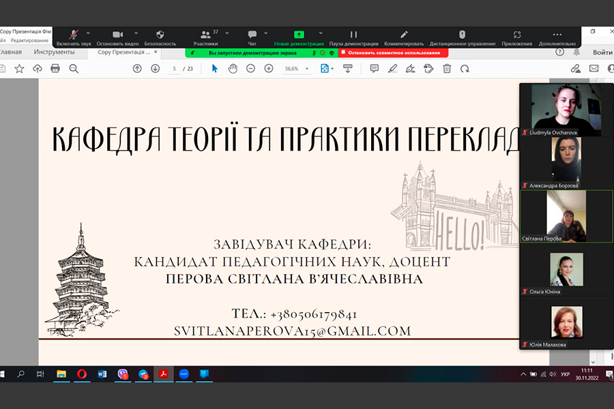Screen dimensions: 614x409
Task: Click the Войти sign-in button
Action: [x=602, y=52]
